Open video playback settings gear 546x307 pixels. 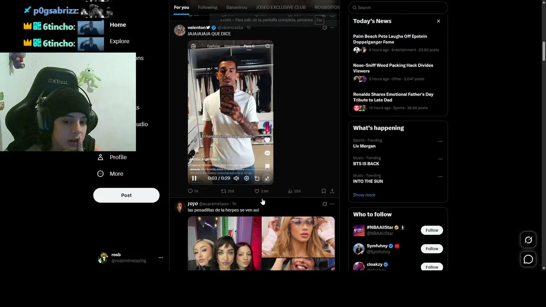pyautogui.click(x=247, y=178)
